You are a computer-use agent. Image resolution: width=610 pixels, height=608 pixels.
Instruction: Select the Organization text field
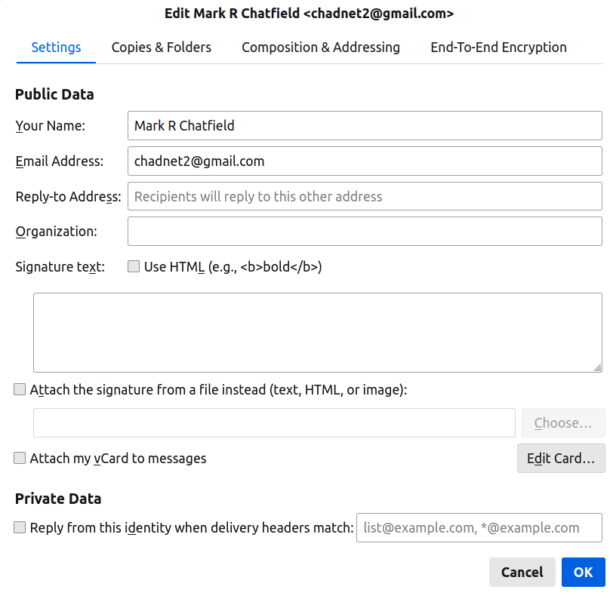point(365,232)
